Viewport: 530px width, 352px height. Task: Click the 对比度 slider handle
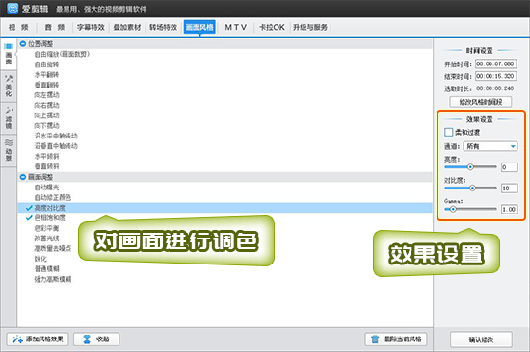(472, 188)
